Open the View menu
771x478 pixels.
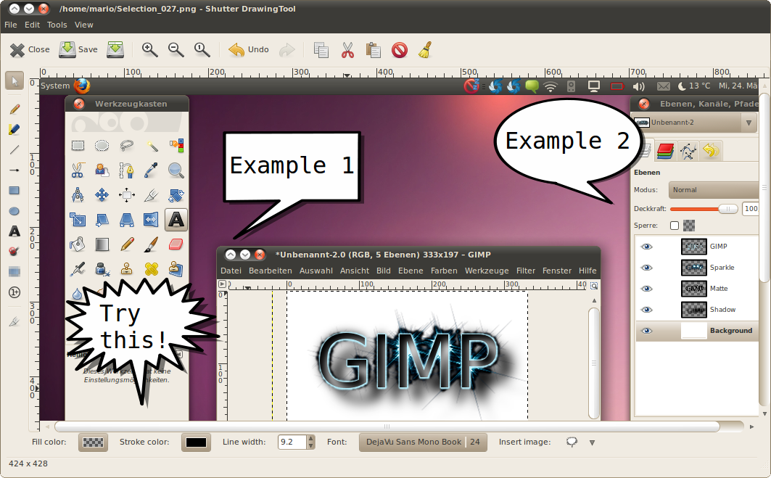[84, 25]
